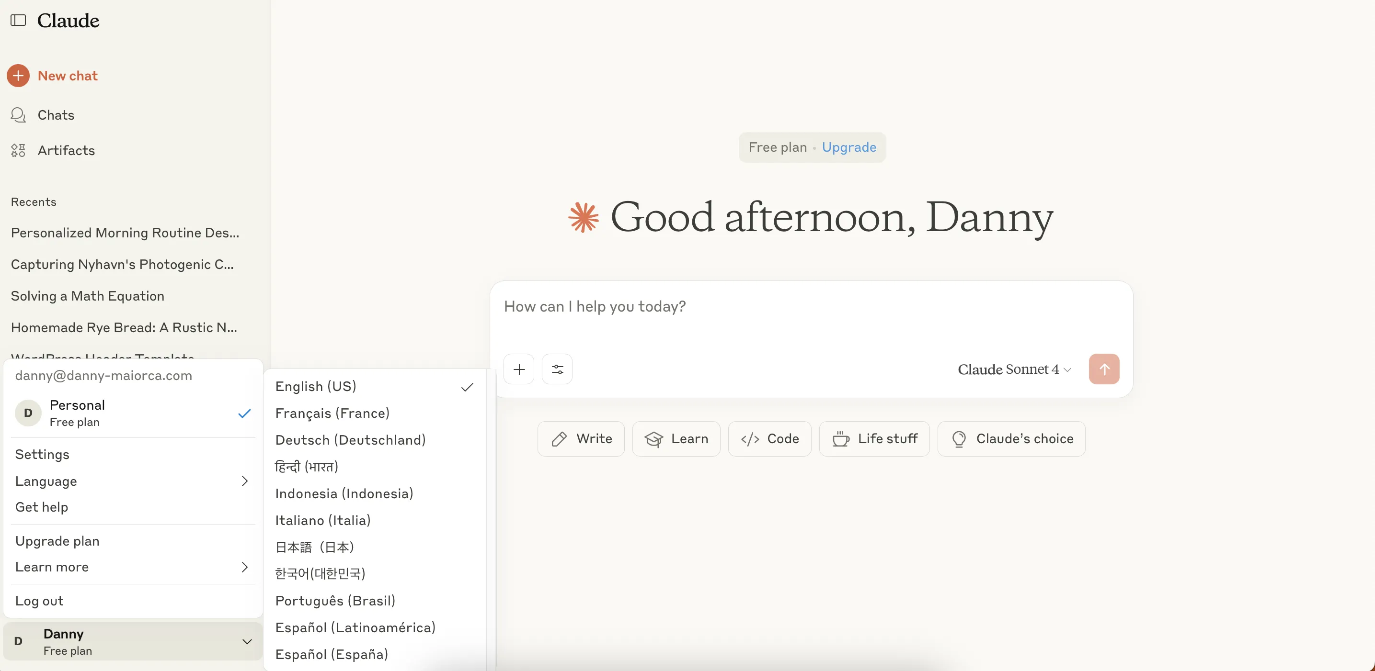Click the Life stuff suggestion chip
1375x671 pixels.
(874, 439)
